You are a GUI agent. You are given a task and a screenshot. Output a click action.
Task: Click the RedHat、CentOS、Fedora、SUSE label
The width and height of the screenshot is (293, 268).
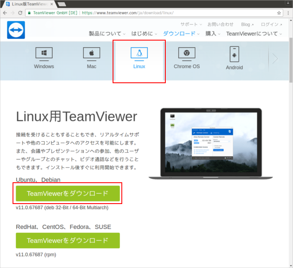point(64,227)
